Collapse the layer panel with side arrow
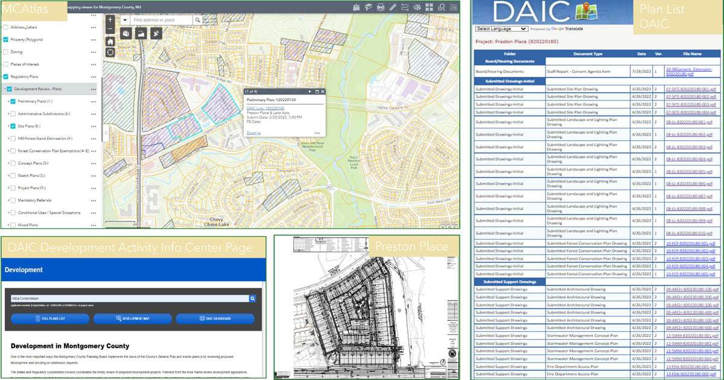 (x=106, y=133)
